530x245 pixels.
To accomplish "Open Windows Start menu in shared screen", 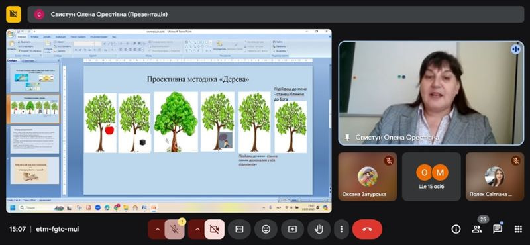I will coord(13,207).
